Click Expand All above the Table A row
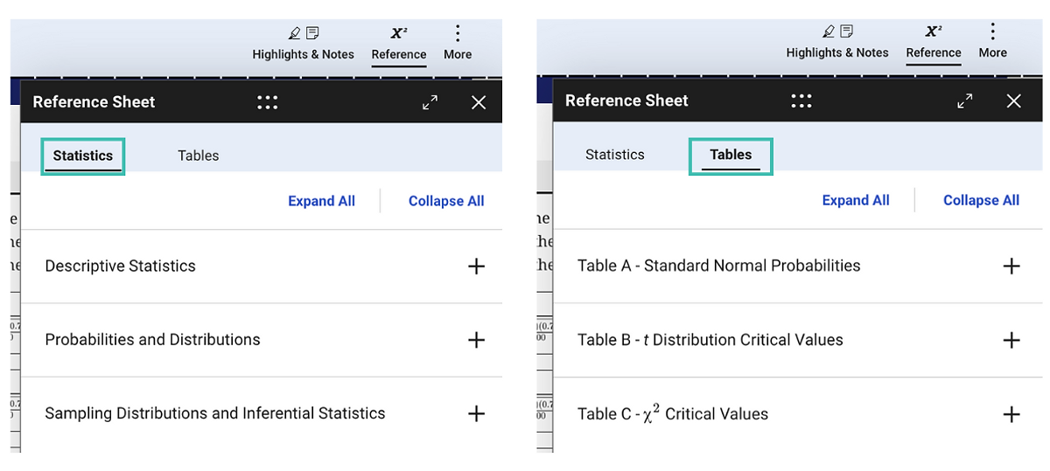 (855, 200)
